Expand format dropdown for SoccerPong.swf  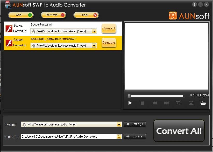[94, 31]
